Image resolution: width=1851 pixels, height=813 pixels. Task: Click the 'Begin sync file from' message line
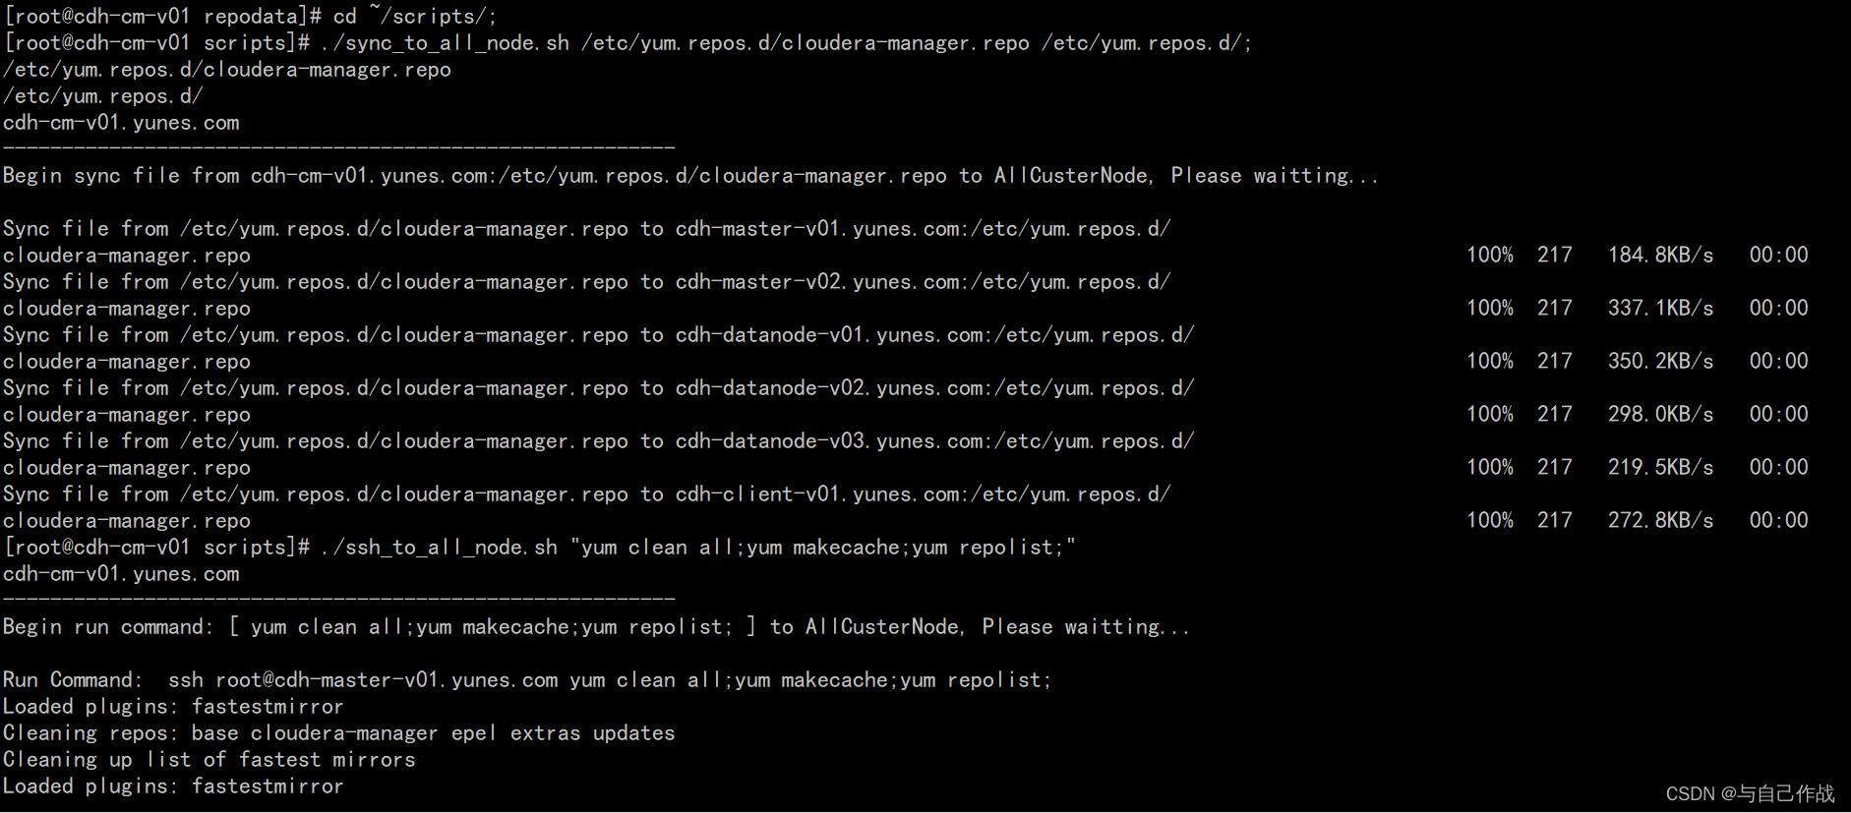tap(690, 175)
